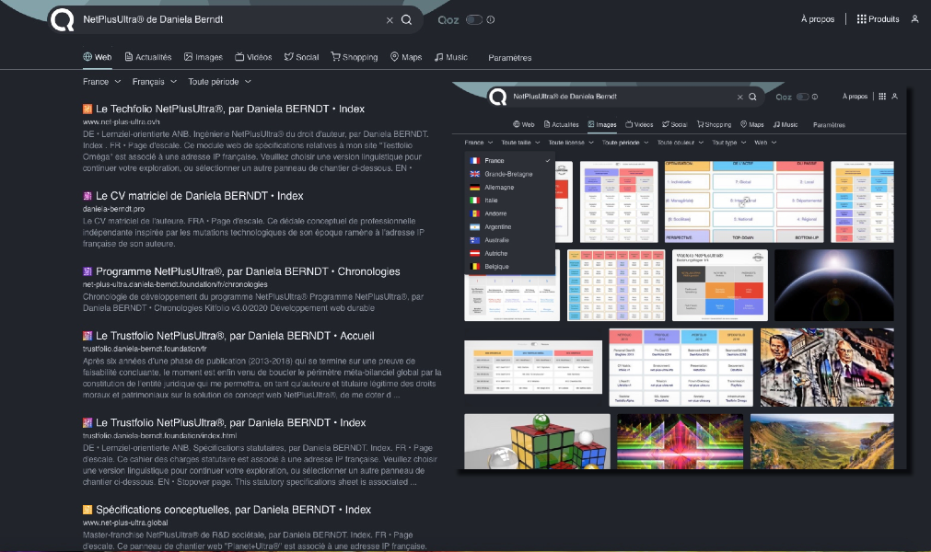Open the Rubik's cube image thumbnail

(538, 442)
